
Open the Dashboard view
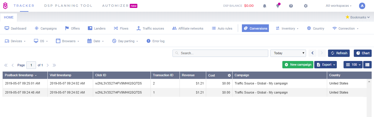(x=16, y=28)
